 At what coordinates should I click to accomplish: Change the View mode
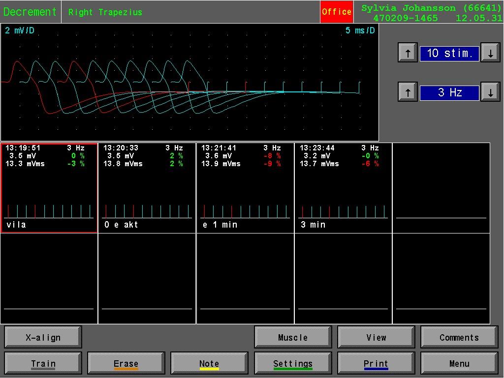pos(376,337)
